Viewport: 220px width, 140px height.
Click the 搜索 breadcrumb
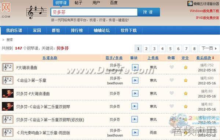coord(10,40)
